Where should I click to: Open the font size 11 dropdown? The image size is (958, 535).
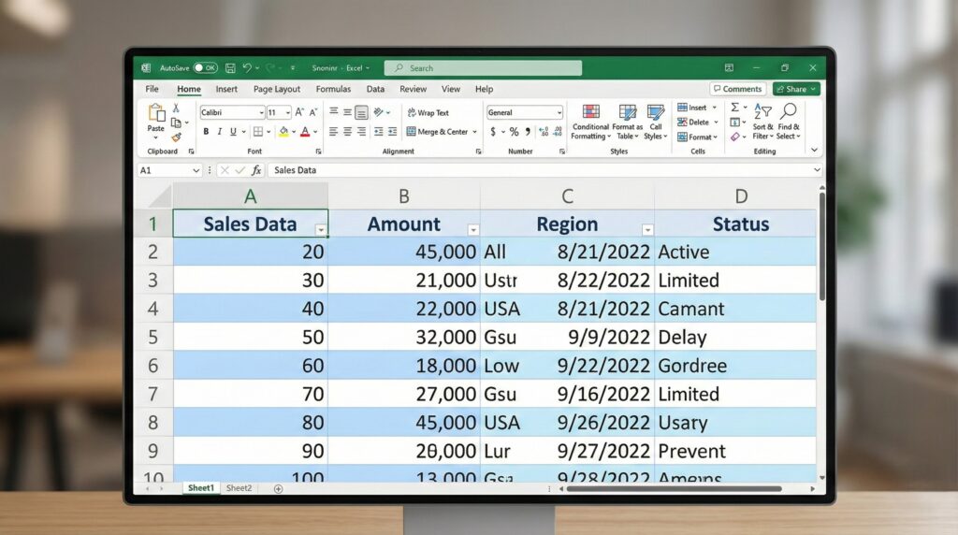coord(288,112)
